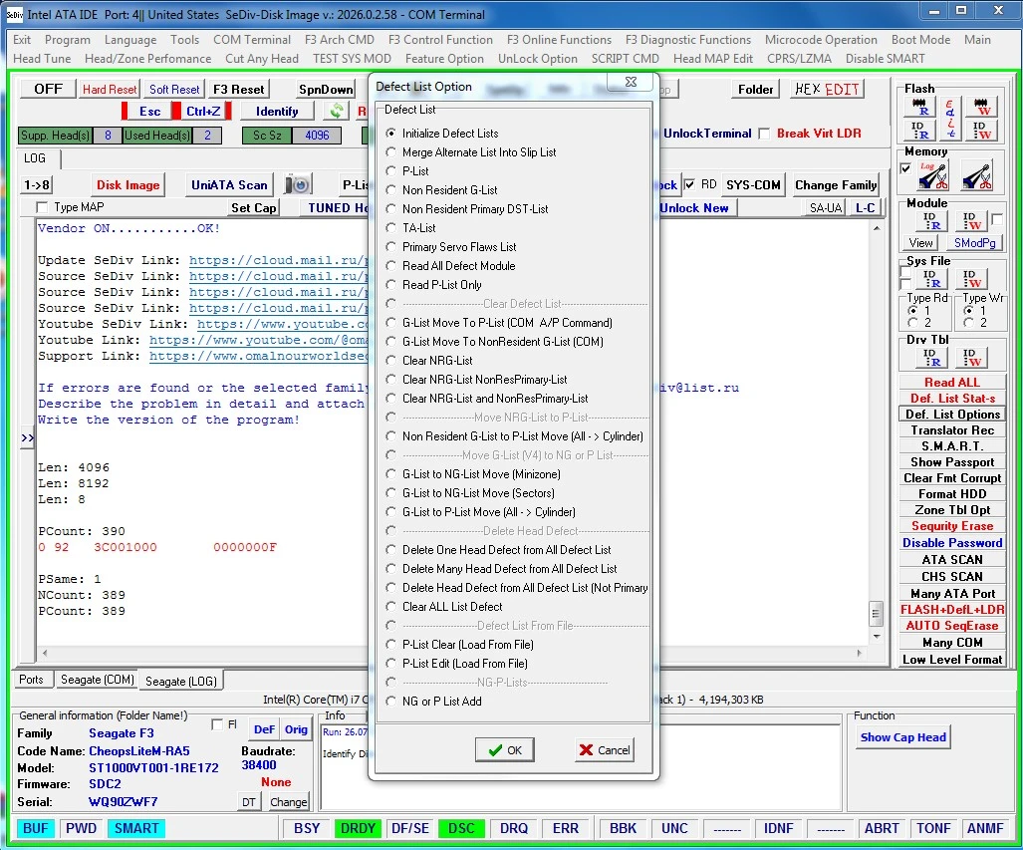The height and width of the screenshot is (850, 1023).
Task: Click the Low Level Format button
Action: coord(952,660)
